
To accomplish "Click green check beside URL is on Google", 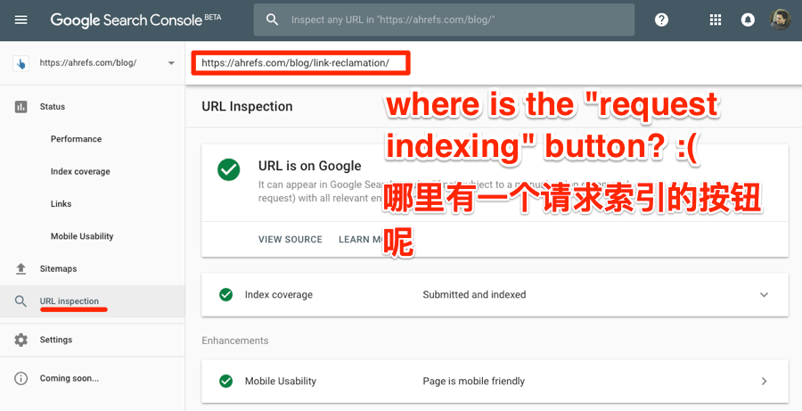I will [x=229, y=169].
